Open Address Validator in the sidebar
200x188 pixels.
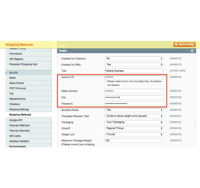click(x=29, y=141)
